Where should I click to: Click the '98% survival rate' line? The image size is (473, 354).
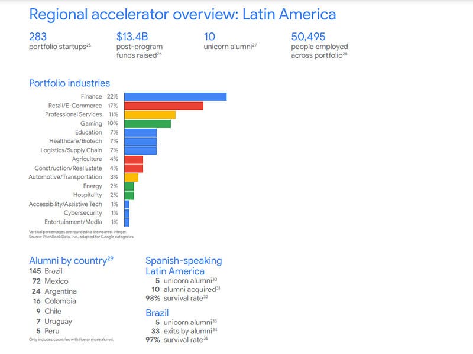pyautogui.click(x=177, y=299)
